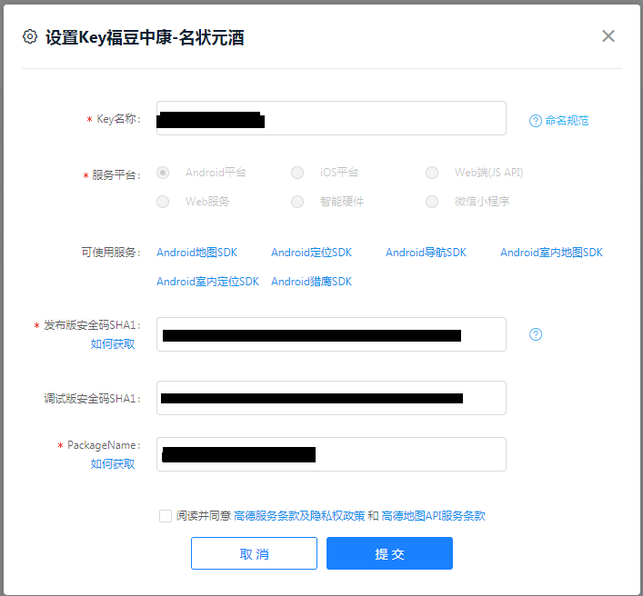This screenshot has height=596, width=643.
Task: Open the Android猎鹰SDK service link
Action: pyautogui.click(x=311, y=282)
